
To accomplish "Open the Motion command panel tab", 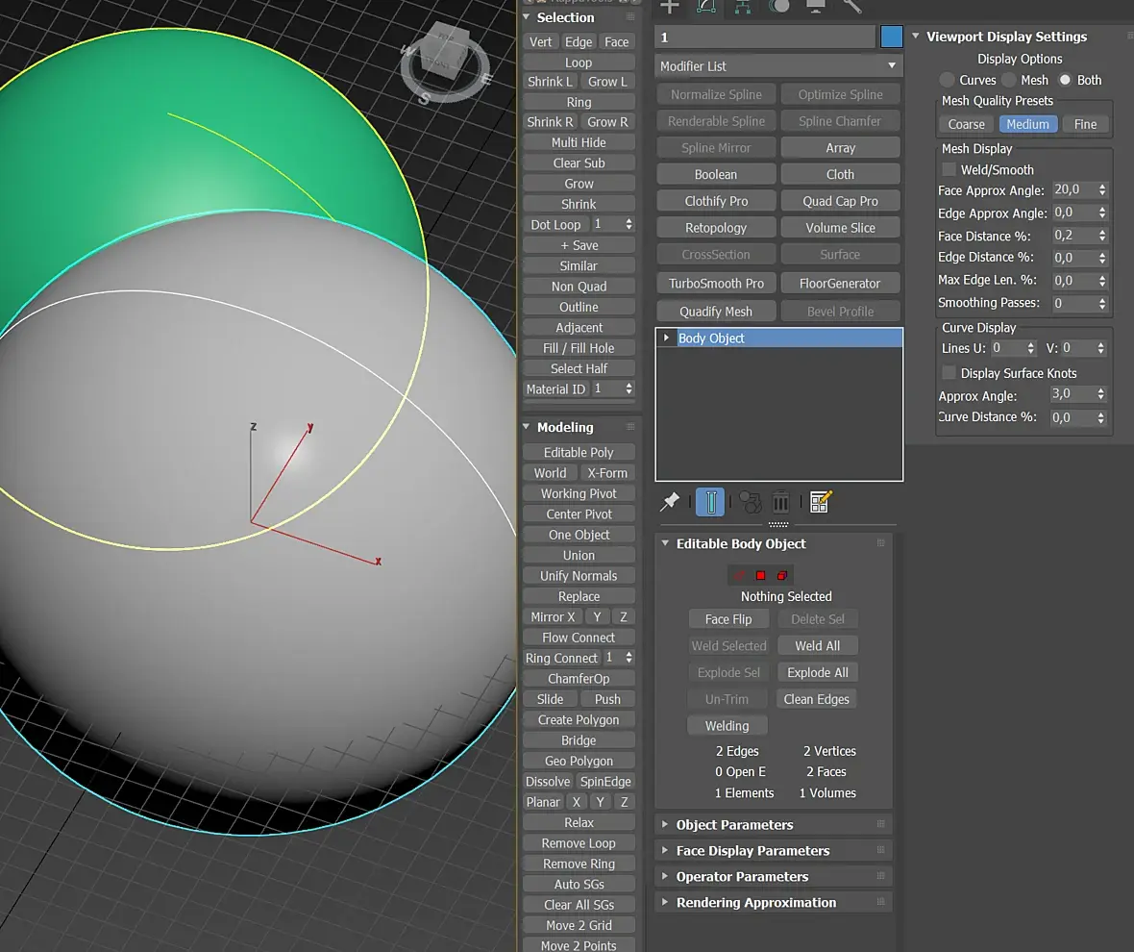I will tap(778, 7).
